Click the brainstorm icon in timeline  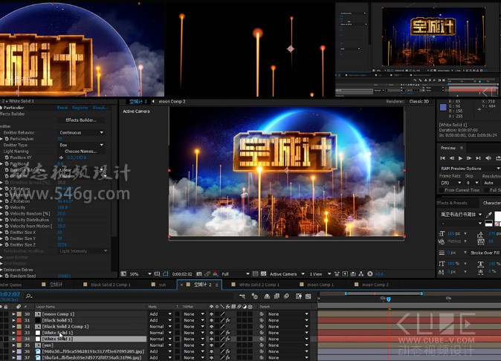[298, 296]
